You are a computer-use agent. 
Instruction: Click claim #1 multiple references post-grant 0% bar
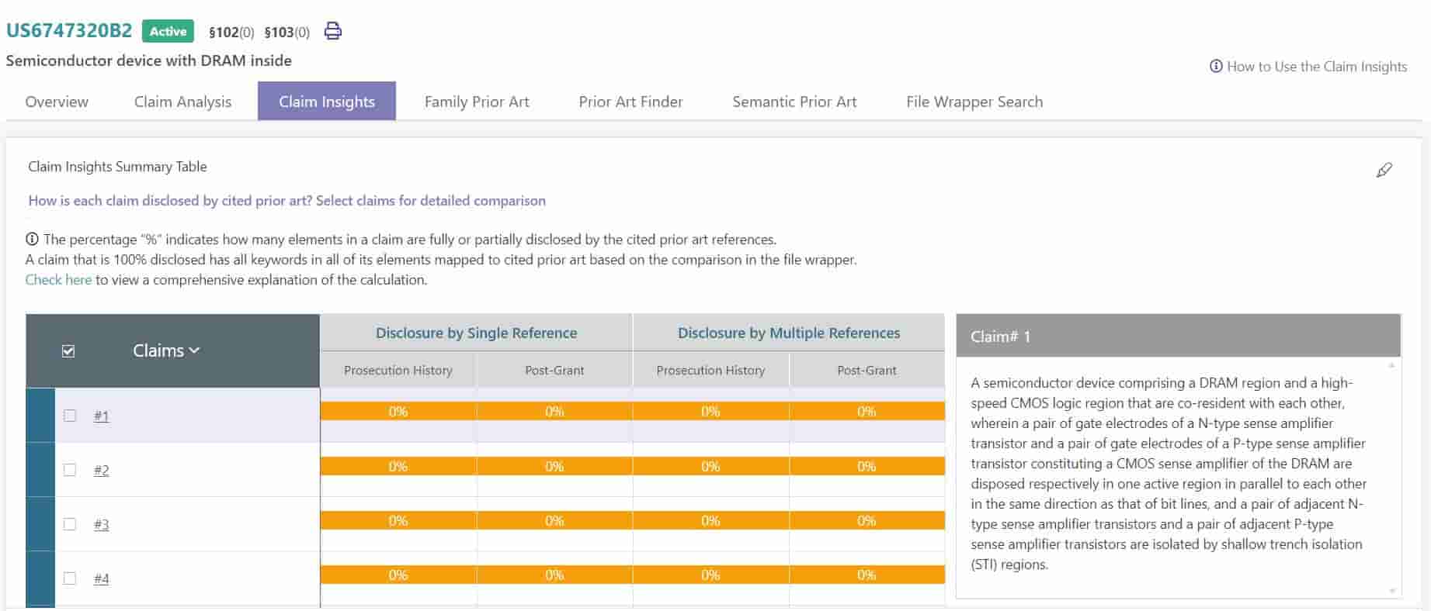[867, 411]
